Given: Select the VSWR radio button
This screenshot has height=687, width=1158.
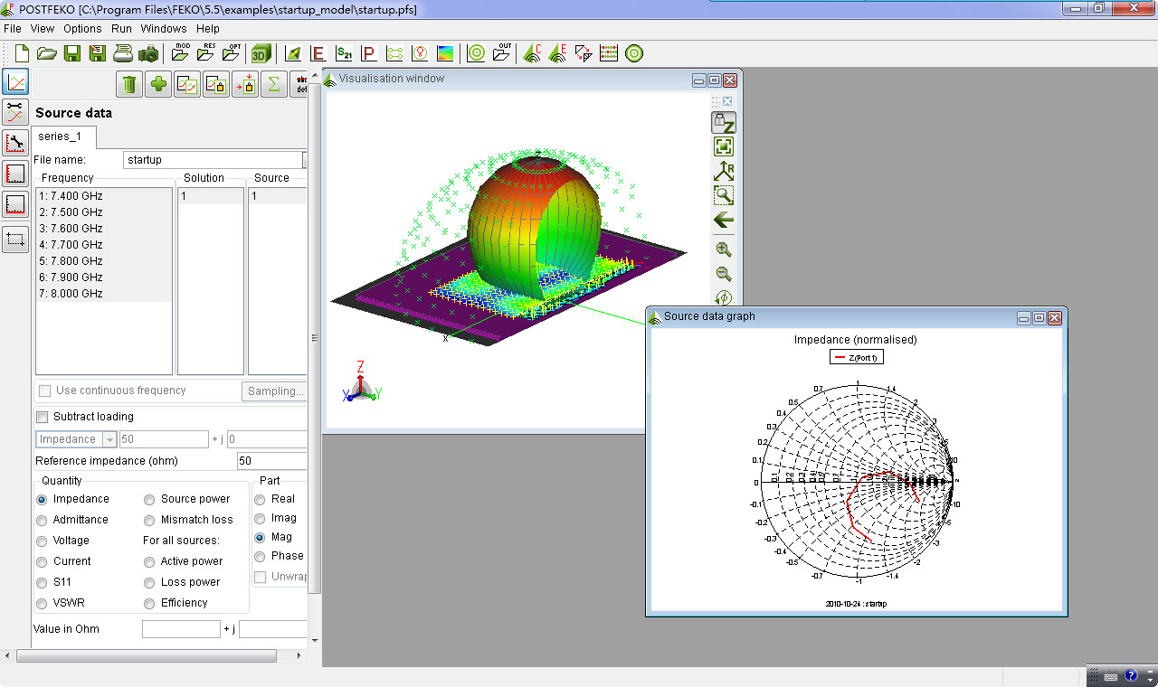Looking at the screenshot, I should [42, 603].
